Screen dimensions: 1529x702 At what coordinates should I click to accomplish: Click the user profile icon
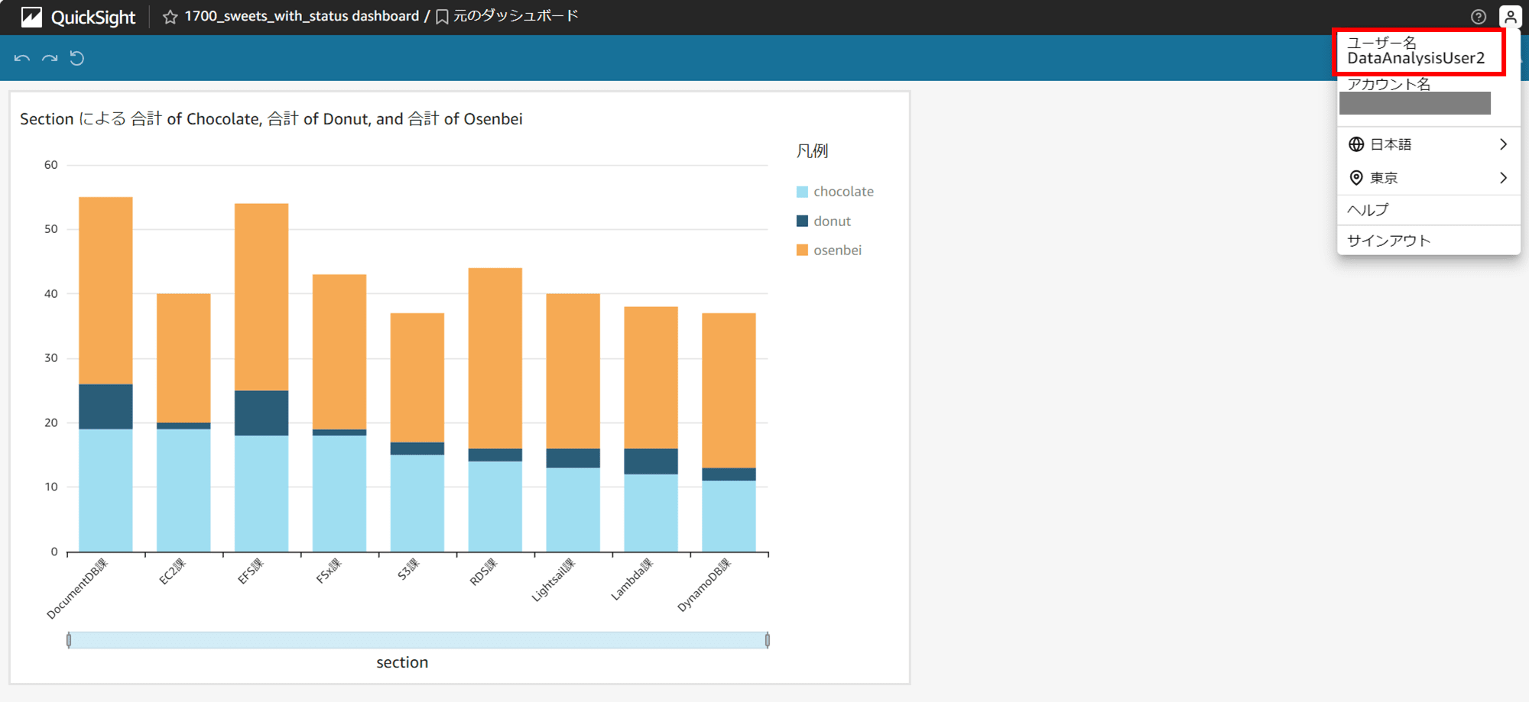point(1511,17)
